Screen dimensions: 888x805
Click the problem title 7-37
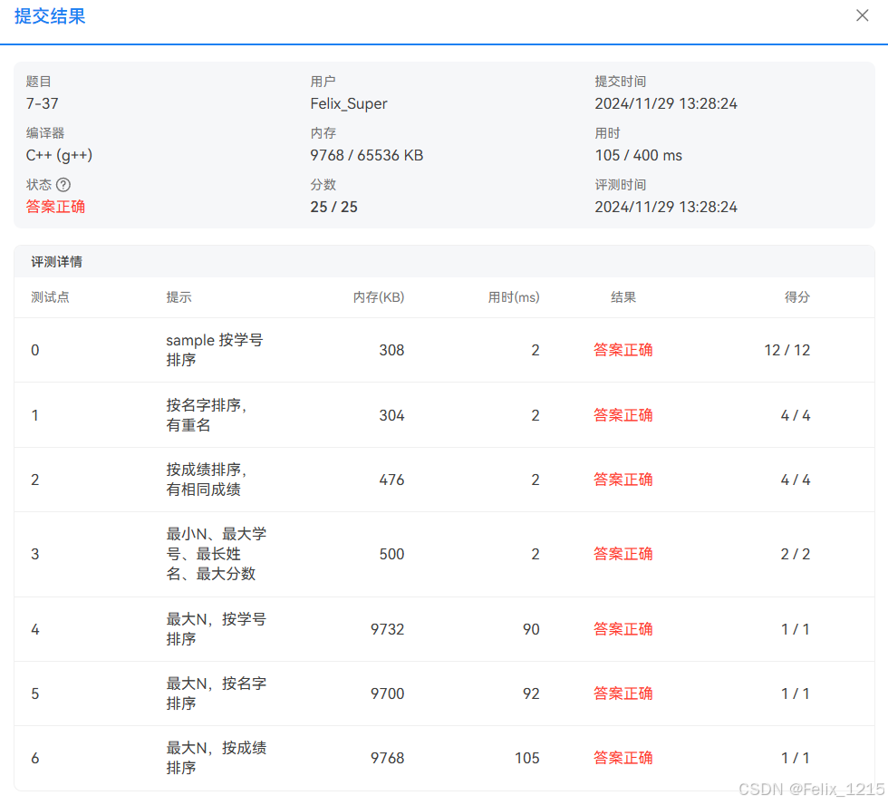(x=39, y=103)
